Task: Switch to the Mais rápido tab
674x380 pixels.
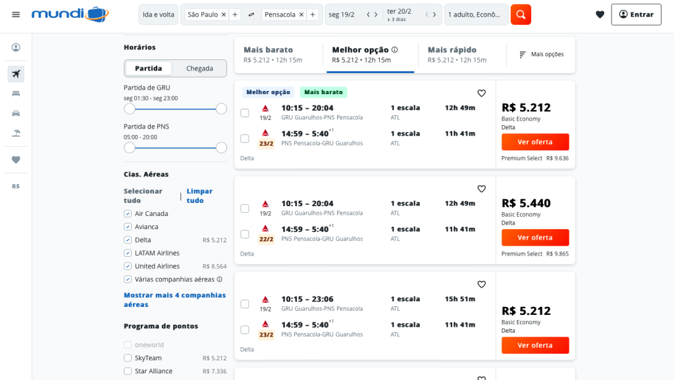Action: pyautogui.click(x=457, y=55)
